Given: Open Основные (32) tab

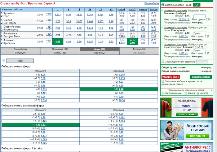Looking at the screenshot, I should 60,49.
